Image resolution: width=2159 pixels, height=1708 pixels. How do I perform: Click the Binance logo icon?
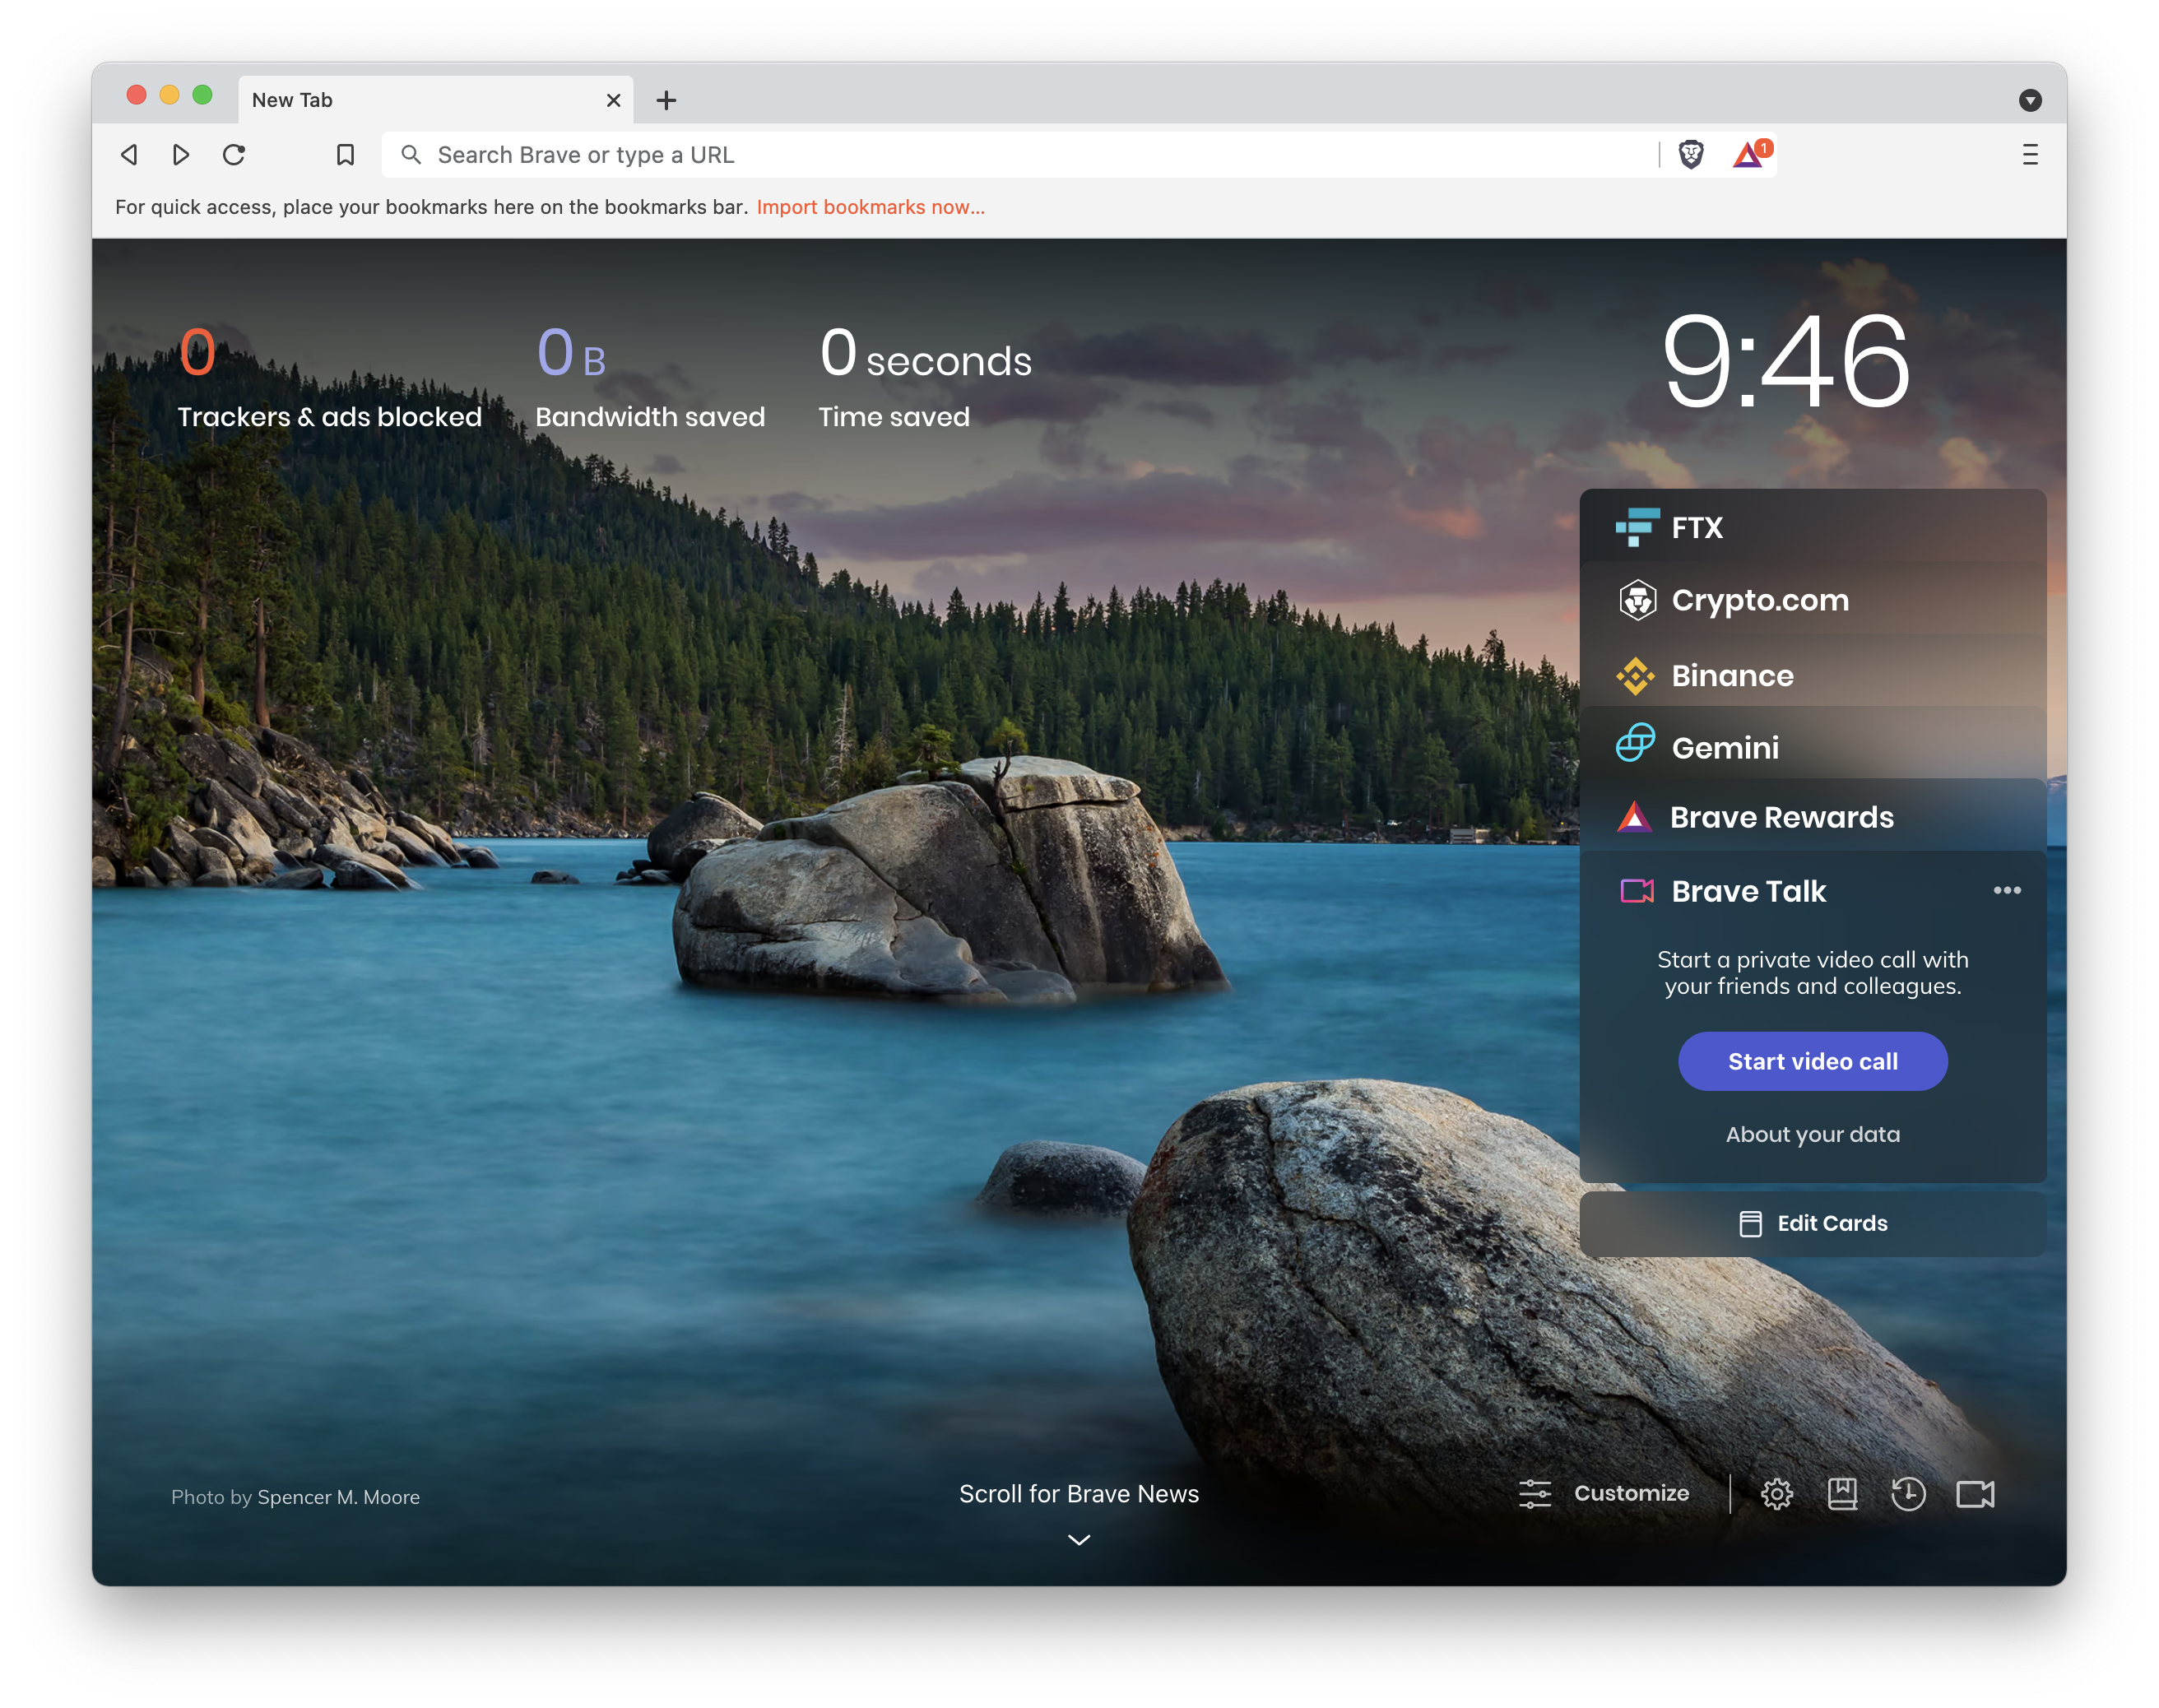(x=1636, y=676)
